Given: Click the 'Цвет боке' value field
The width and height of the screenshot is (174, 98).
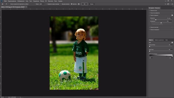Looking at the screenshot, I should (170, 50).
